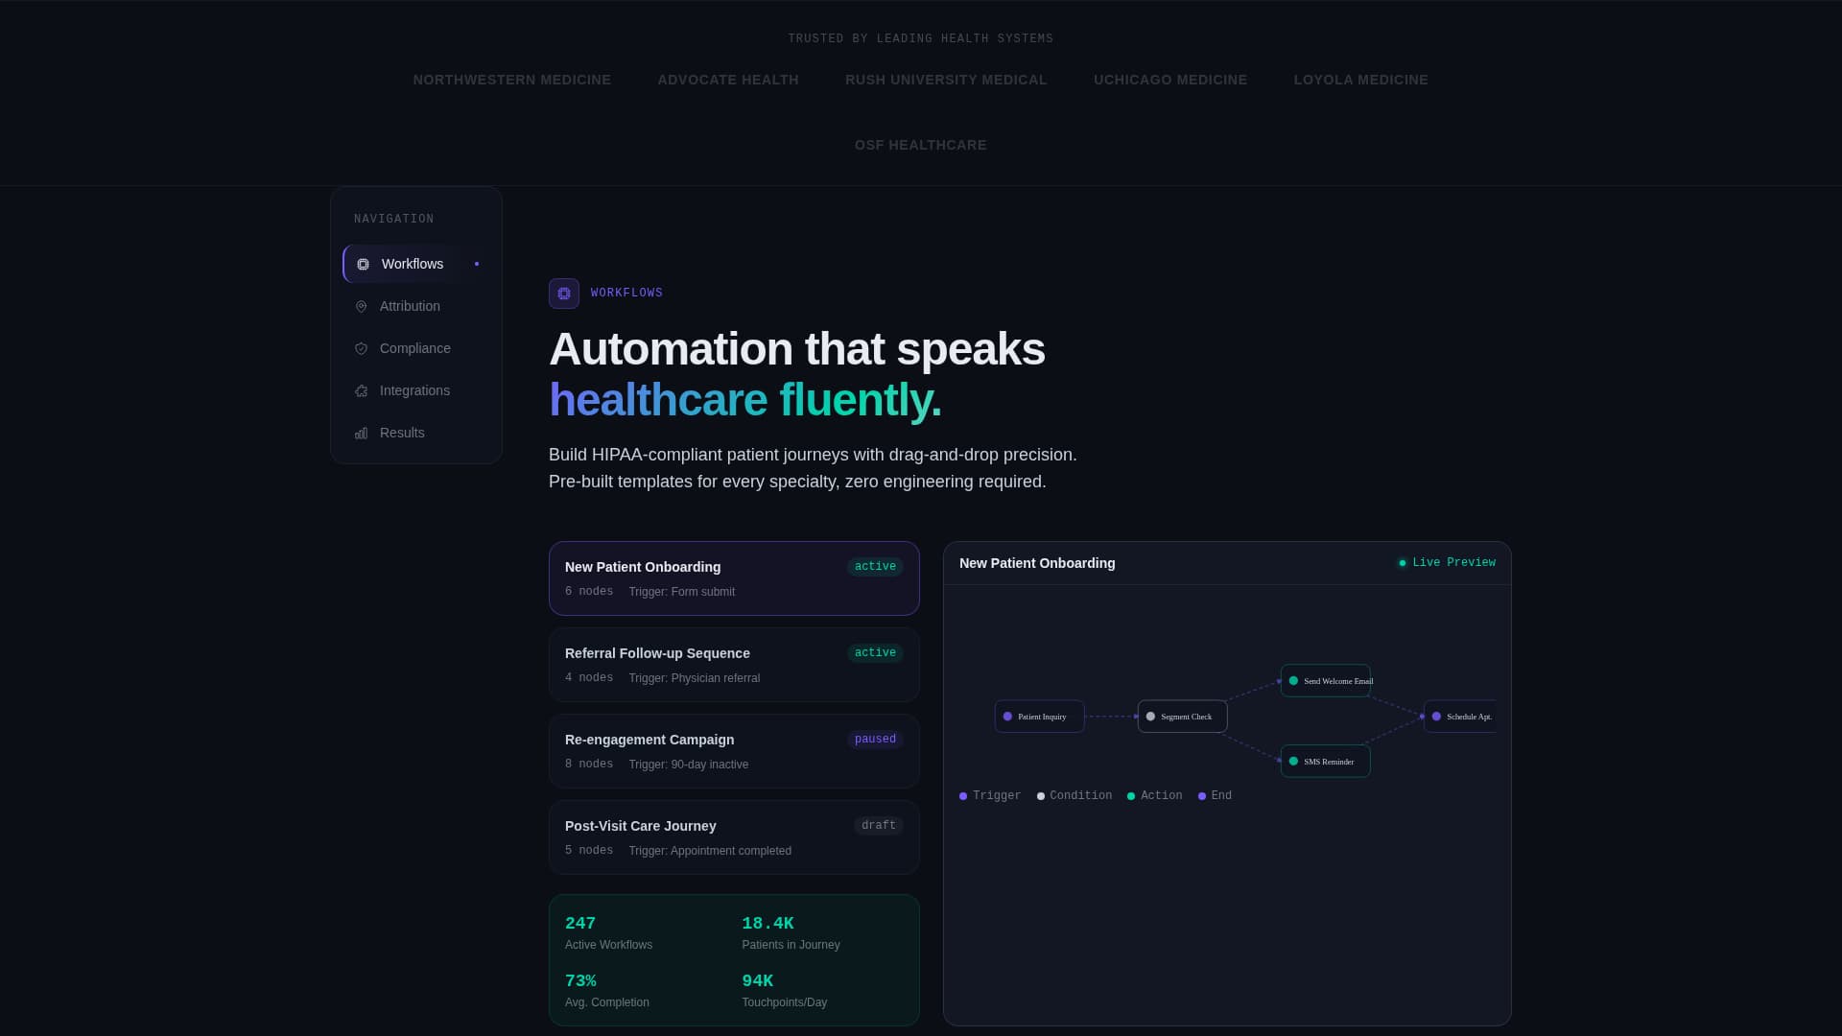This screenshot has height=1036, width=1842.
Task: Expand the Referral Follow-up Sequence card
Action: (x=734, y=664)
